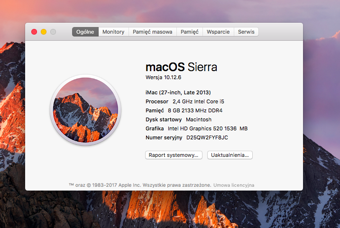340x228 pixels.
Task: Minimize window with the yellow button
Action: click(x=44, y=32)
